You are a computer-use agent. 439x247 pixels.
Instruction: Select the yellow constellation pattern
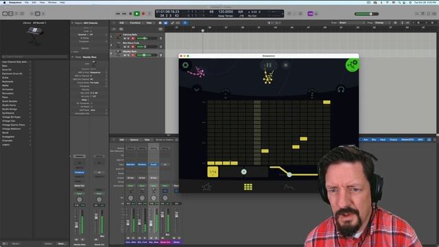(x=268, y=78)
